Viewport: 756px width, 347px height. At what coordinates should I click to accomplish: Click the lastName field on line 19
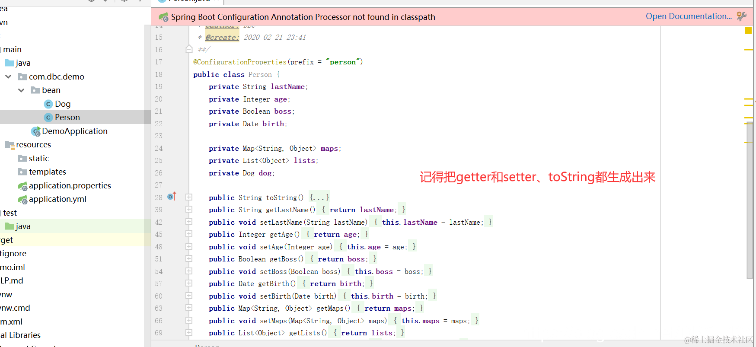click(287, 86)
